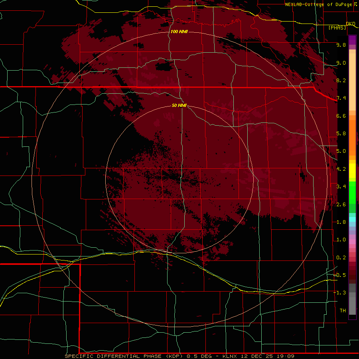Click the 8.2 scale value
Screen dimensions: 359x359
(341, 80)
